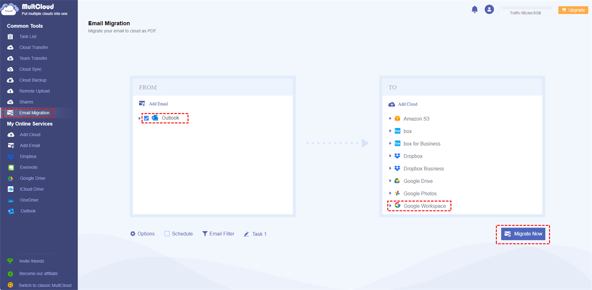Uncheck the Outlook checkbox in FROM panel

pyautogui.click(x=146, y=118)
